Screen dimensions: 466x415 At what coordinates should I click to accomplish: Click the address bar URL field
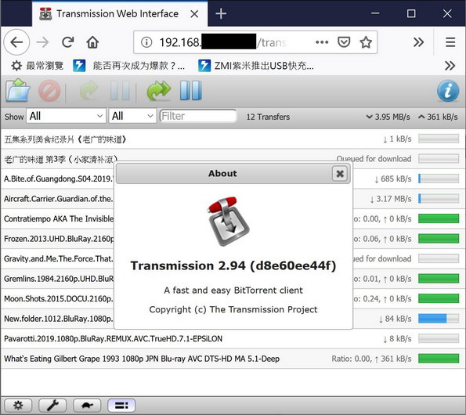tap(255, 42)
